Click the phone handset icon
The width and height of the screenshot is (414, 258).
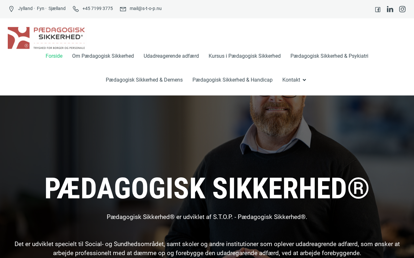pos(76,9)
